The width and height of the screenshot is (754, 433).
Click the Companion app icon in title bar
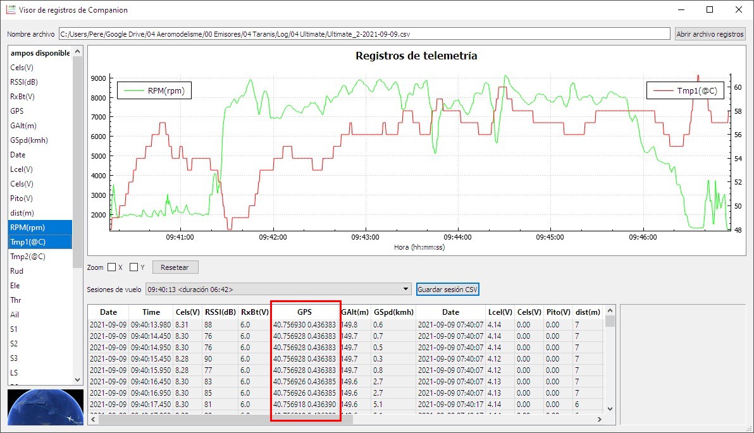pyautogui.click(x=11, y=10)
